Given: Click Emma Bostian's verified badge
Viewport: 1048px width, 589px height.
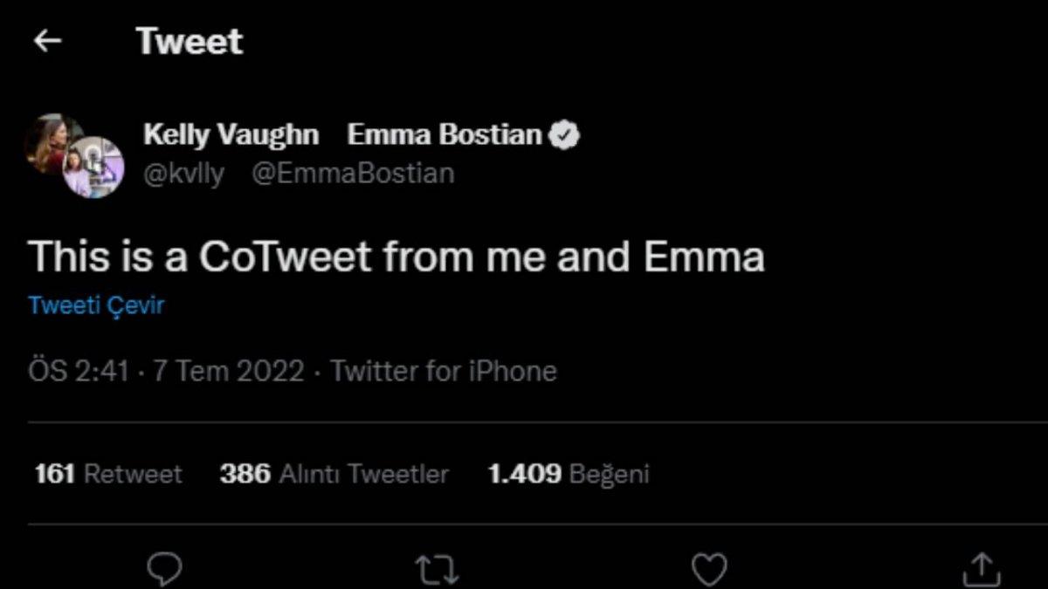Looking at the screenshot, I should pos(566,134).
